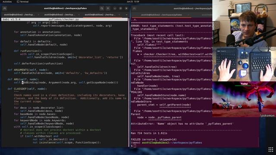
Task: Switch to the first terminal tab
Action: [19, 15]
